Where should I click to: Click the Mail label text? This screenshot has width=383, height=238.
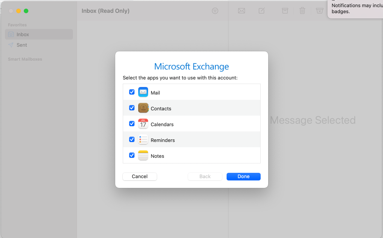[155, 93]
